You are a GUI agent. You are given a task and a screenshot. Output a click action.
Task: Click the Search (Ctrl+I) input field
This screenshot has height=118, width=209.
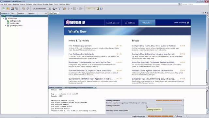tap(195, 4)
